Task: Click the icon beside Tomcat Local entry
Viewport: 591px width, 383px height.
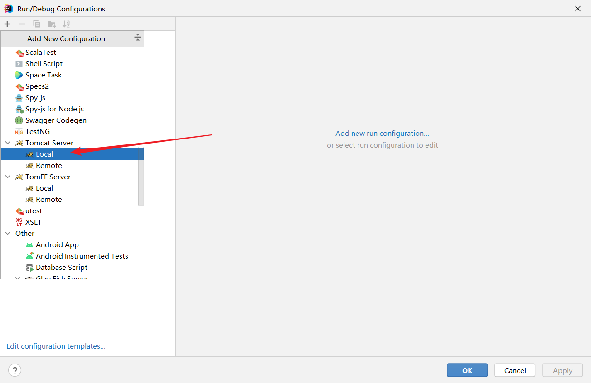Action: pyautogui.click(x=29, y=154)
